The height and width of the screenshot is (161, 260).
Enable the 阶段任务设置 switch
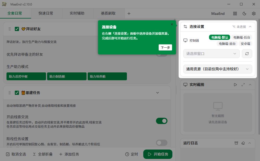tap(162, 143)
